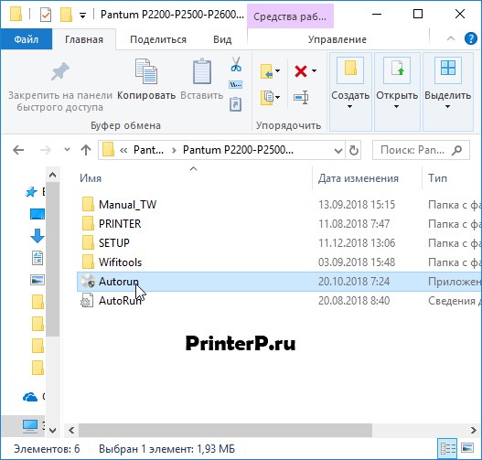Click the Rename icon
The width and height of the screenshot is (482, 460).
click(x=301, y=98)
